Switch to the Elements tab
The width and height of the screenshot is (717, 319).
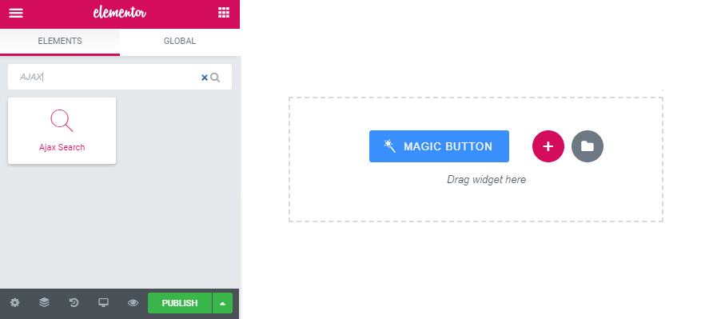click(60, 42)
